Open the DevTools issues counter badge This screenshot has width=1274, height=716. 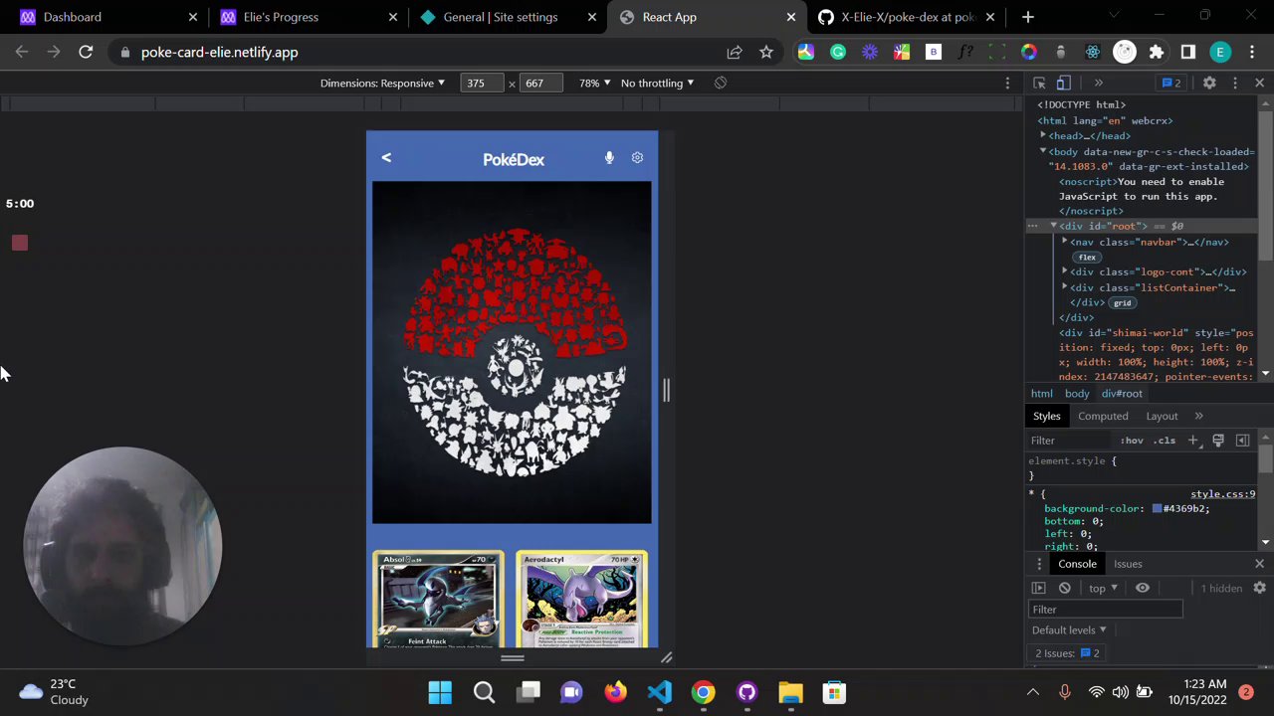click(x=1171, y=83)
